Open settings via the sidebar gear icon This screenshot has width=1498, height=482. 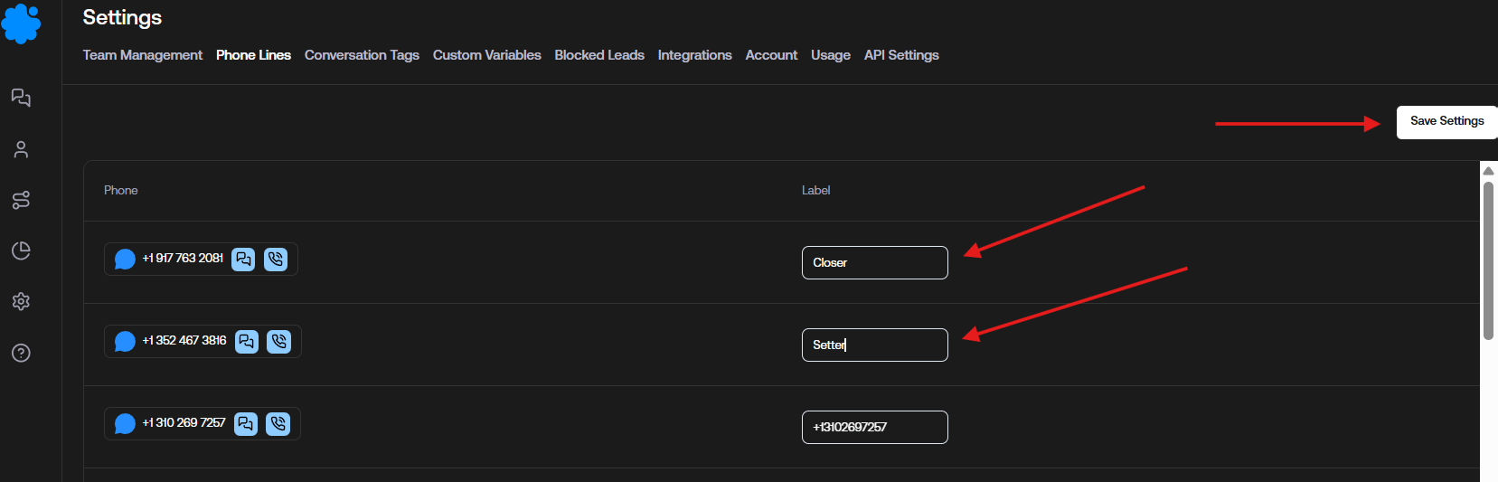coord(21,301)
